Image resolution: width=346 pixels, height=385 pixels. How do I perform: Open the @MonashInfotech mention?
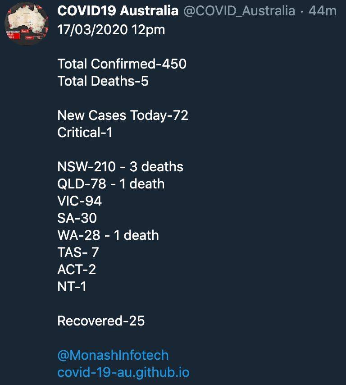(x=113, y=355)
